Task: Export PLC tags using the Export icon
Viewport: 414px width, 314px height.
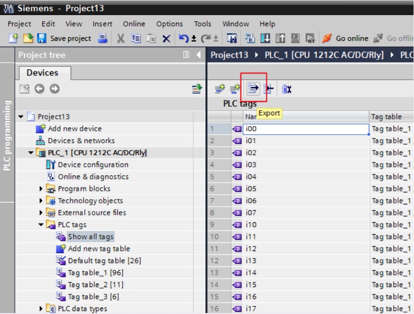Action: tap(253, 88)
